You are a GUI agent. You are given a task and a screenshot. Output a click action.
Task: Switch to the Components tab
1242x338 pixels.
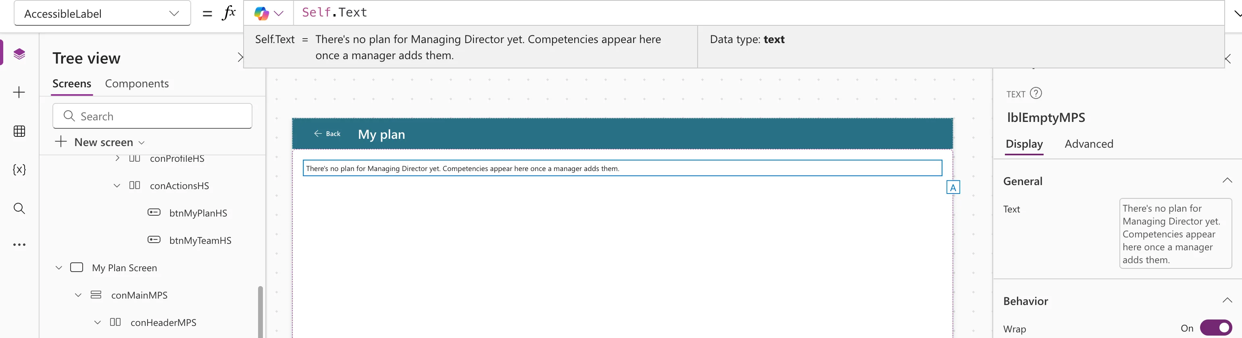pos(137,84)
